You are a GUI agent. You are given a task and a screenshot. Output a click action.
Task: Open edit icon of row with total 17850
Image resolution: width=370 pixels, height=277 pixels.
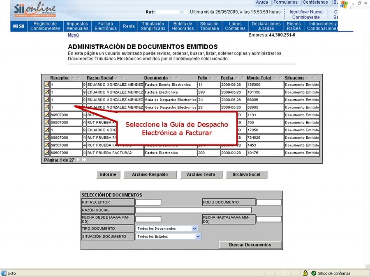click(x=47, y=130)
